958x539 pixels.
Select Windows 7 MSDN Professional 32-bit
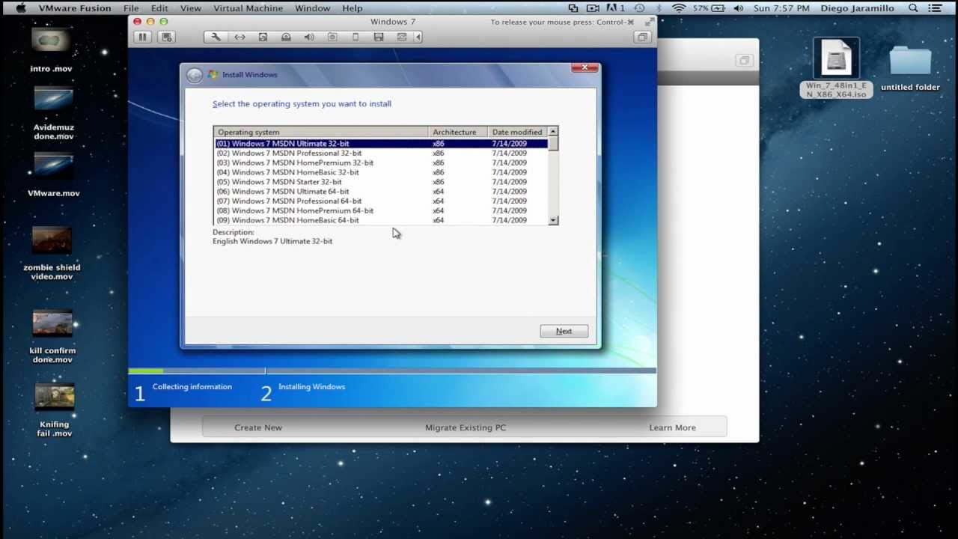pyautogui.click(x=382, y=153)
